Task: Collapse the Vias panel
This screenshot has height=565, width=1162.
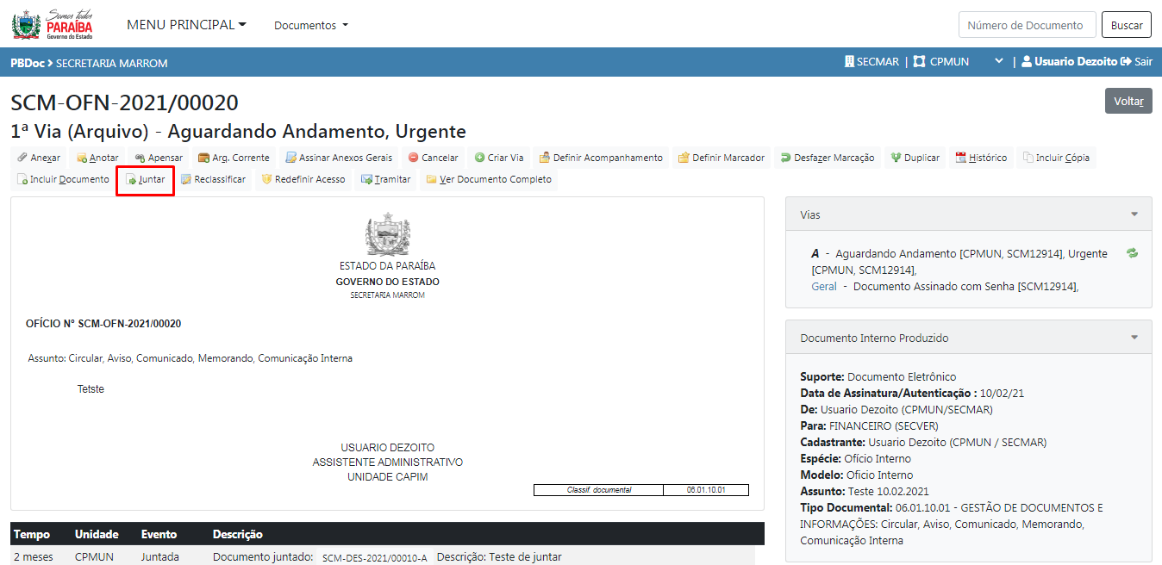Action: tap(1134, 214)
